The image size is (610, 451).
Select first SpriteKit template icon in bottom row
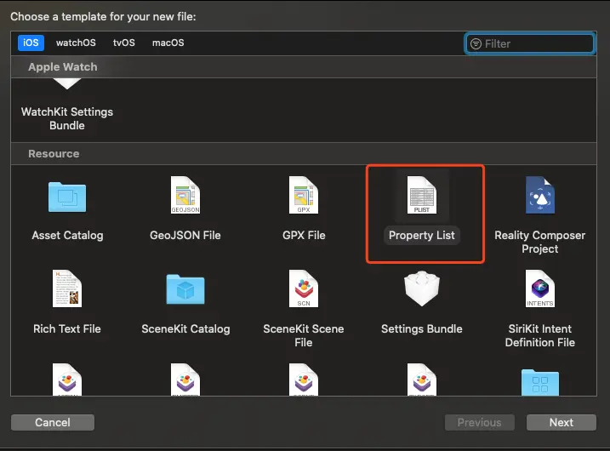(x=67, y=380)
